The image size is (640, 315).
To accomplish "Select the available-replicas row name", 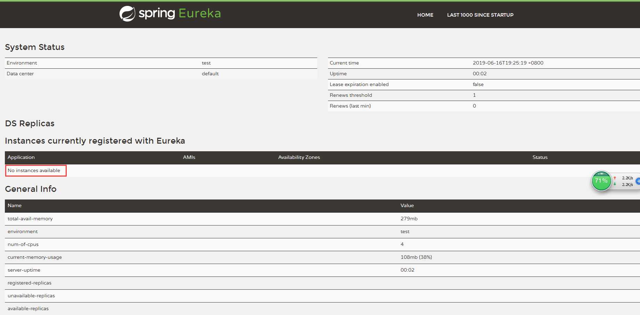I will [x=28, y=308].
